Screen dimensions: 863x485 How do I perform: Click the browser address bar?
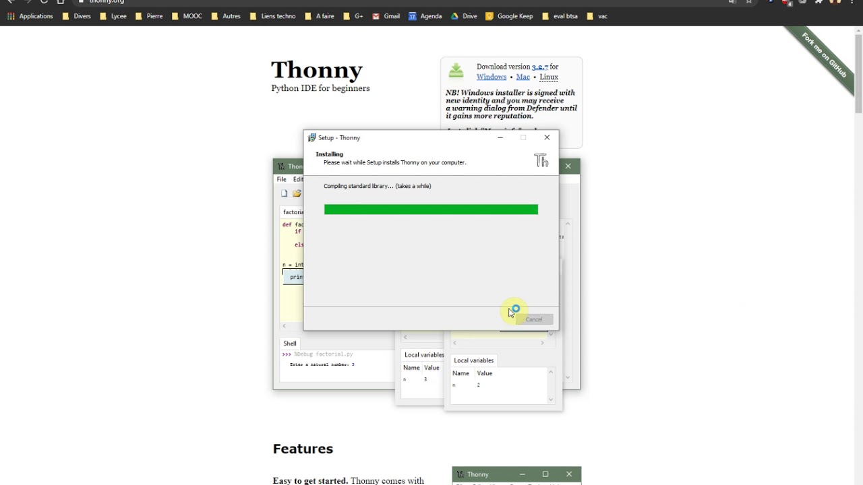(398, 2)
